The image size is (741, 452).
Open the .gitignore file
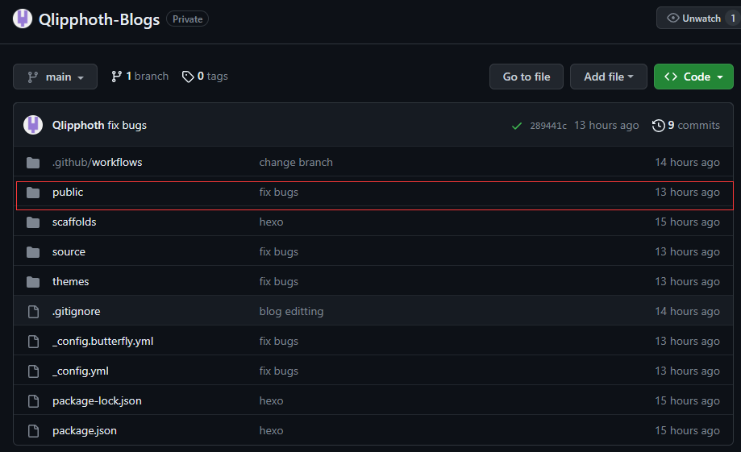[x=76, y=311]
